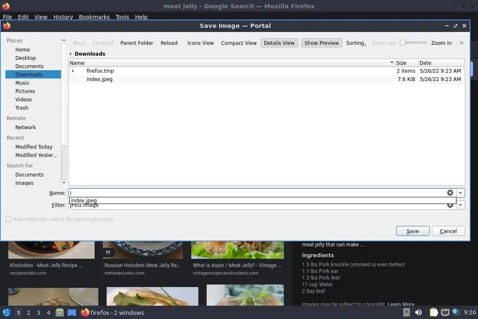478x319 pixels.
Task: Open the file manager icon in taskbar
Action: point(60,312)
